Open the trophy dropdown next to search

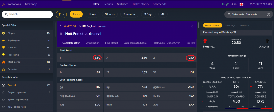[x=61, y=14]
